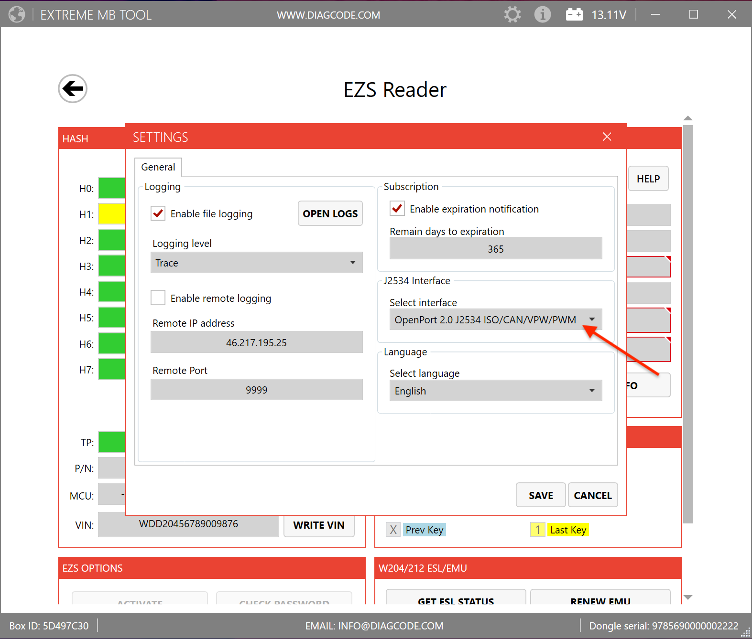Uncheck Enable expiration notification
Image resolution: width=752 pixels, height=639 pixels.
(x=397, y=209)
